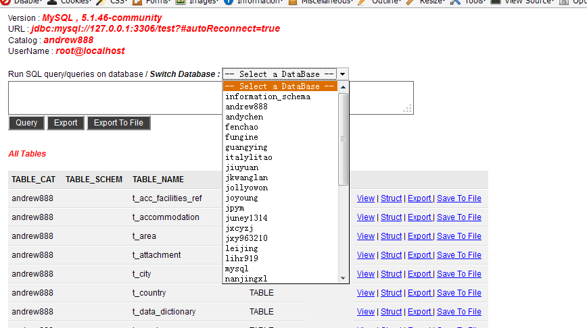Click the red JDBC URL text

click(156, 29)
